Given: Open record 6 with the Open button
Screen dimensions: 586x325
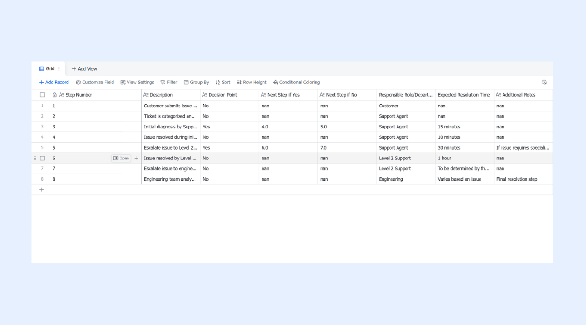Looking at the screenshot, I should [x=121, y=159].
